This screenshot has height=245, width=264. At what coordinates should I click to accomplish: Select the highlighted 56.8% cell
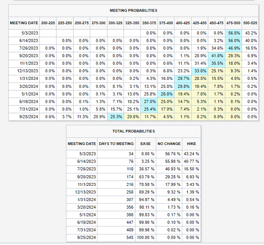pyautogui.click(x=233, y=33)
